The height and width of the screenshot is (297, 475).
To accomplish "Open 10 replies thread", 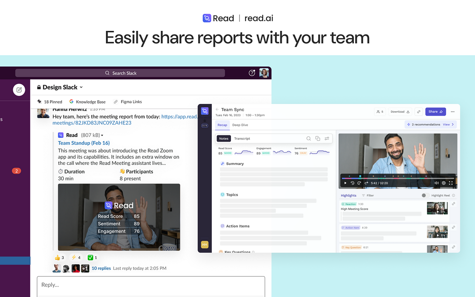I will [x=101, y=268].
